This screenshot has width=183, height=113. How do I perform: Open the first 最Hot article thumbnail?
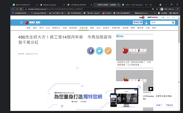pyautogui.click(x=135, y=50)
